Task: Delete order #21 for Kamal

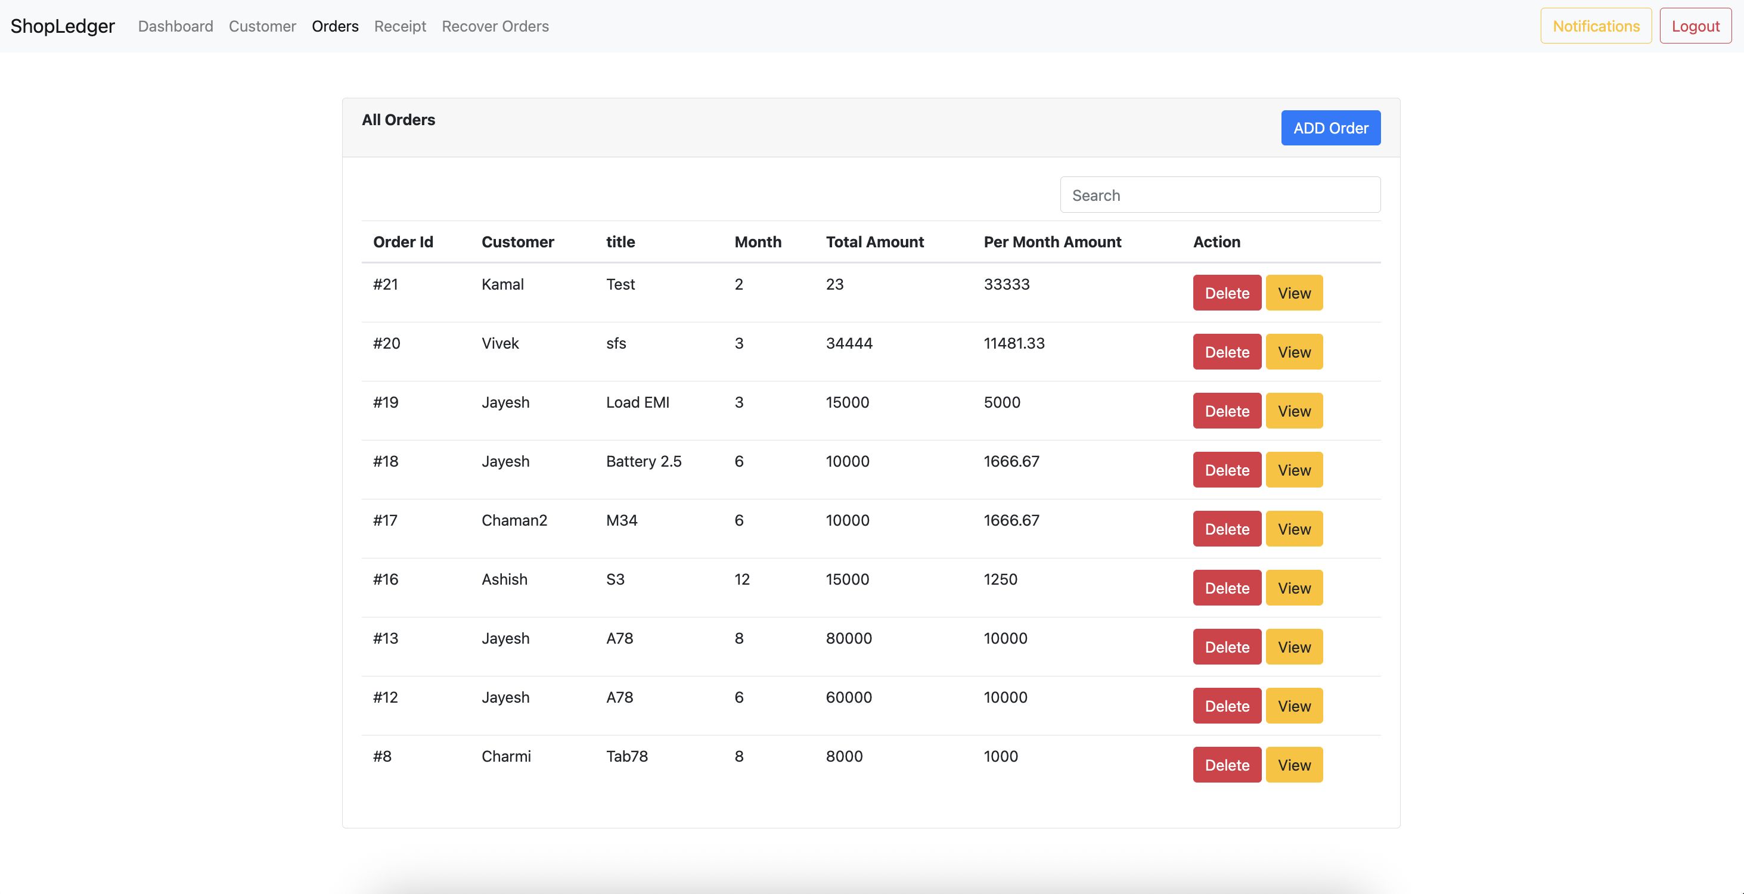Action: pyautogui.click(x=1227, y=293)
